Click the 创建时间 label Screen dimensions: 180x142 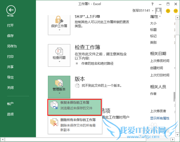coord(157,68)
